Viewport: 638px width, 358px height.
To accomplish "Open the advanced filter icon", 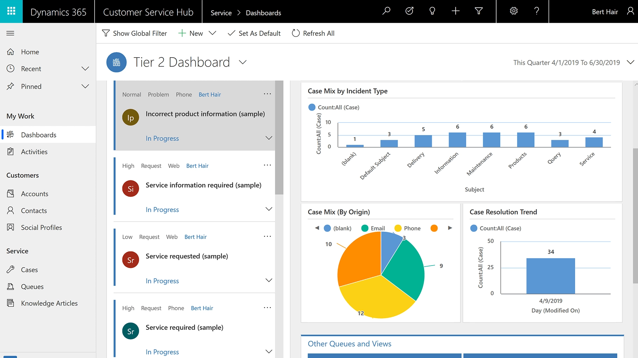I will click(479, 11).
